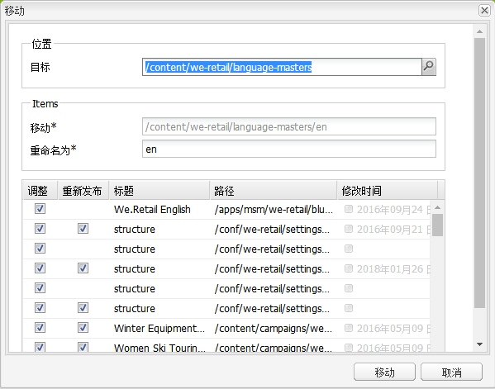This screenshot has height=389, width=495.
Task: Click the 重命名为 field containing en
Action: point(289,149)
